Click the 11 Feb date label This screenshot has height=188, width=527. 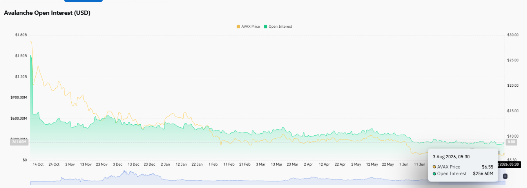(229, 165)
